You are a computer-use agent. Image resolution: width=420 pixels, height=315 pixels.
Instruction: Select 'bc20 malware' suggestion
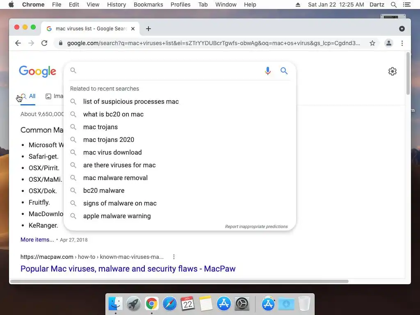coord(180,191)
